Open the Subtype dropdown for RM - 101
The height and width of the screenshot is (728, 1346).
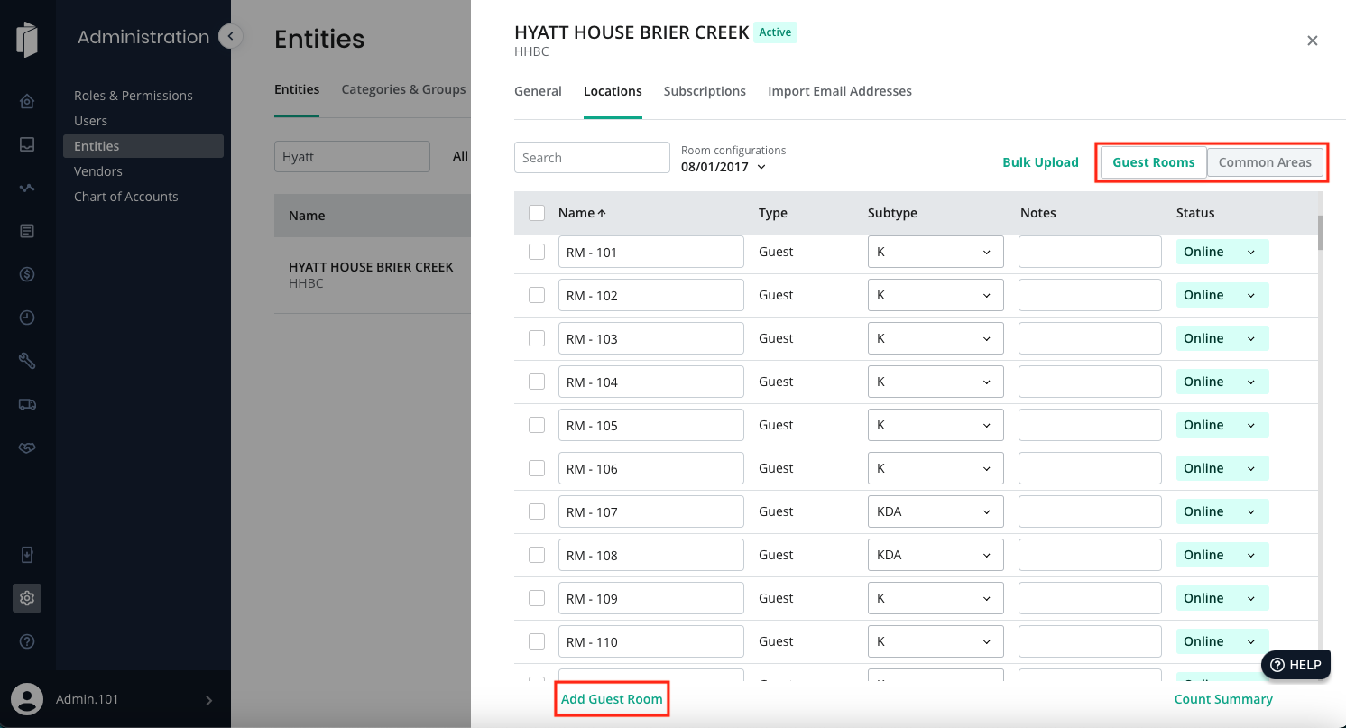[x=936, y=252]
